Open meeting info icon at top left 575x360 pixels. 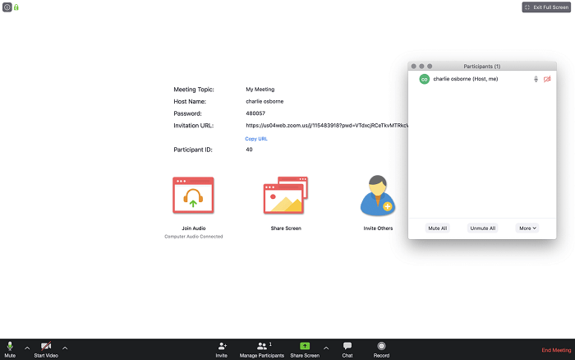7,7
